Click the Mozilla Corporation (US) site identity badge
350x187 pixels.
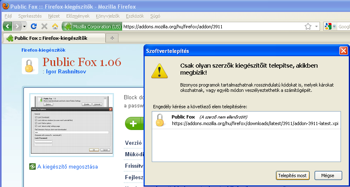tap(93, 27)
